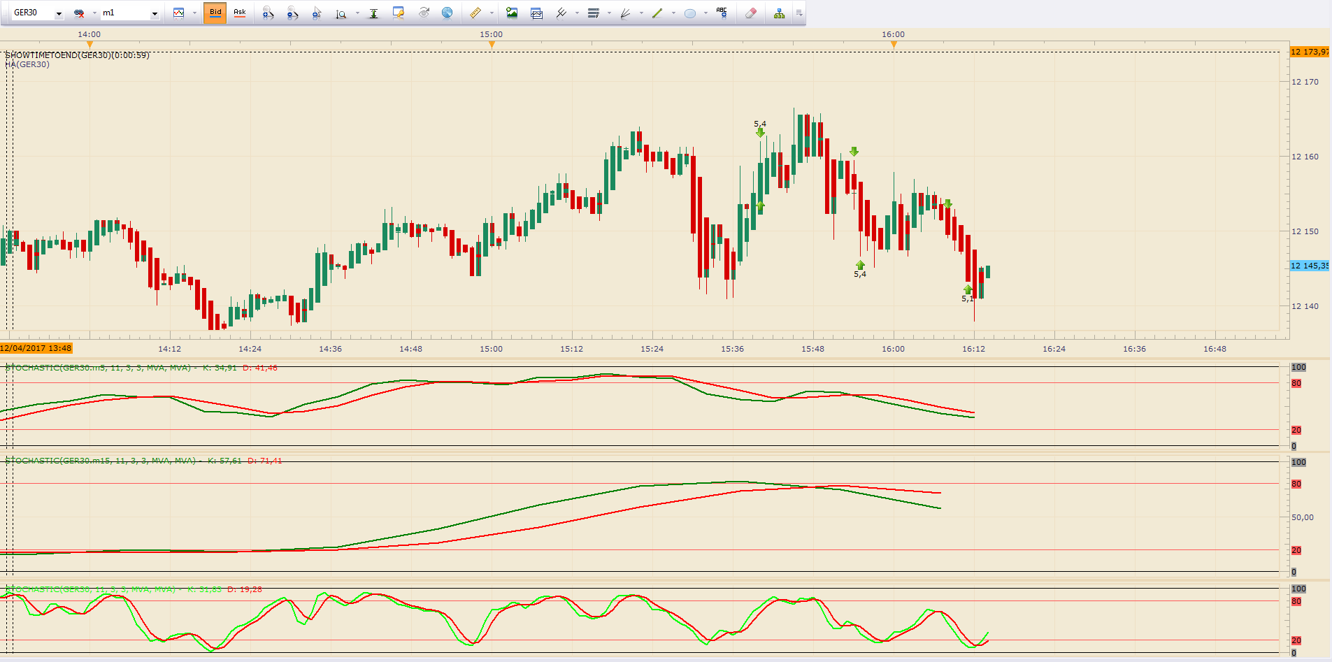The height and width of the screenshot is (662, 1332).
Task: Expand the pitchfork tool dropdown arrow
Action: (577, 13)
